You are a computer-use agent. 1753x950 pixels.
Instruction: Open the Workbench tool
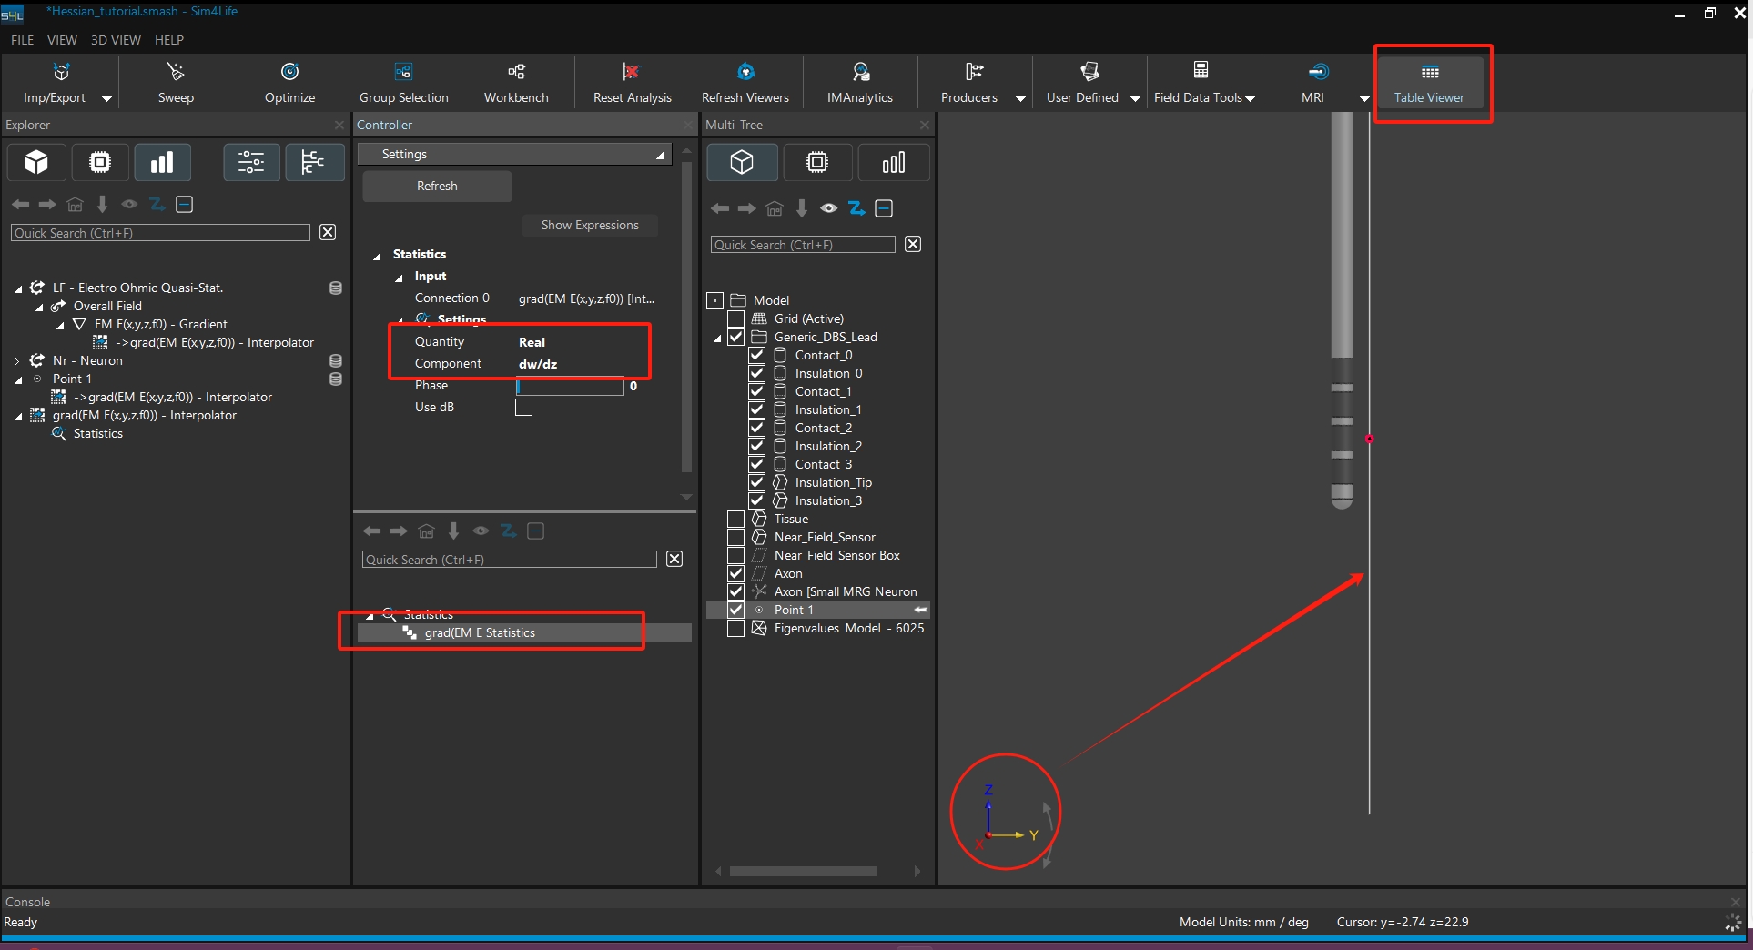516,82
